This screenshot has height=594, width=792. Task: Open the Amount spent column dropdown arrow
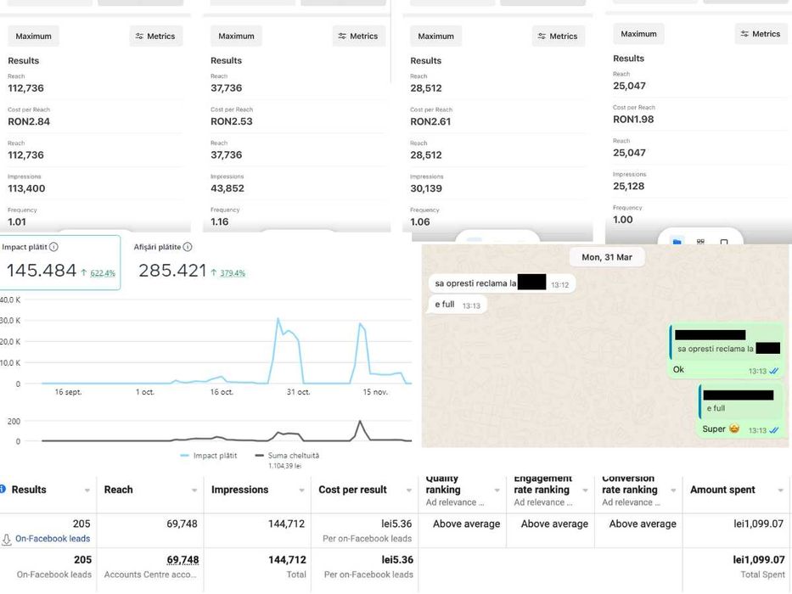pos(781,490)
